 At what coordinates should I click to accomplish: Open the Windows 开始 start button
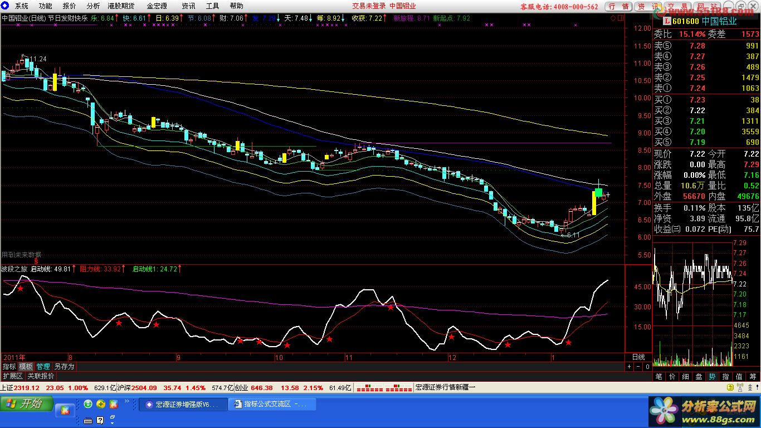[x=26, y=403]
